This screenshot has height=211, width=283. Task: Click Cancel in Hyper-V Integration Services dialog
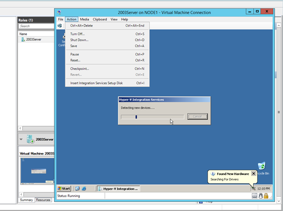tap(197, 116)
